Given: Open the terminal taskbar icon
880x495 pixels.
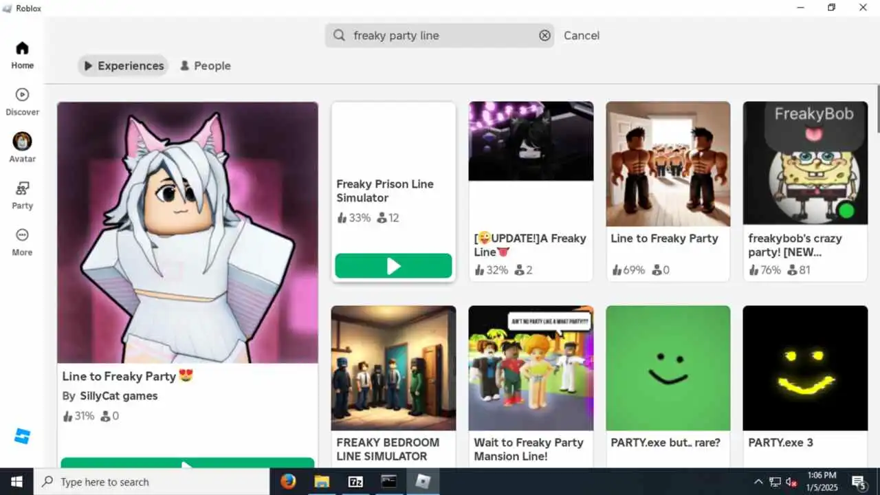Looking at the screenshot, I should point(389,481).
